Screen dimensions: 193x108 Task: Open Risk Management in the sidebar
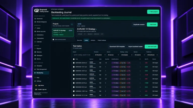[42, 69]
